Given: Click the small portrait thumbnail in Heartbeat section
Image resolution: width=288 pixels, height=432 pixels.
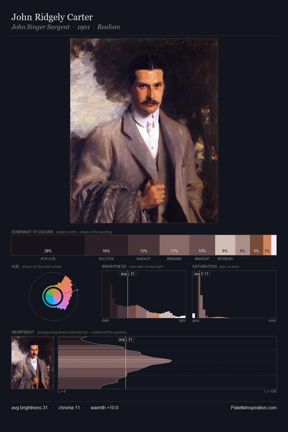Looking at the screenshot, I should point(33,363).
